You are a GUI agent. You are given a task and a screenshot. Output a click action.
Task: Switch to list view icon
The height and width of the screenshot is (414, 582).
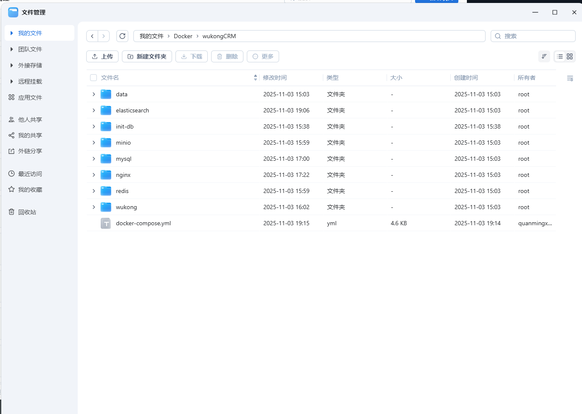pos(560,56)
